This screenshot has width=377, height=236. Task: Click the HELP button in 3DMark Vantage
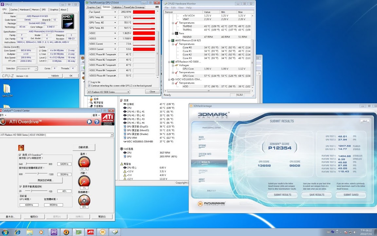click(x=365, y=121)
